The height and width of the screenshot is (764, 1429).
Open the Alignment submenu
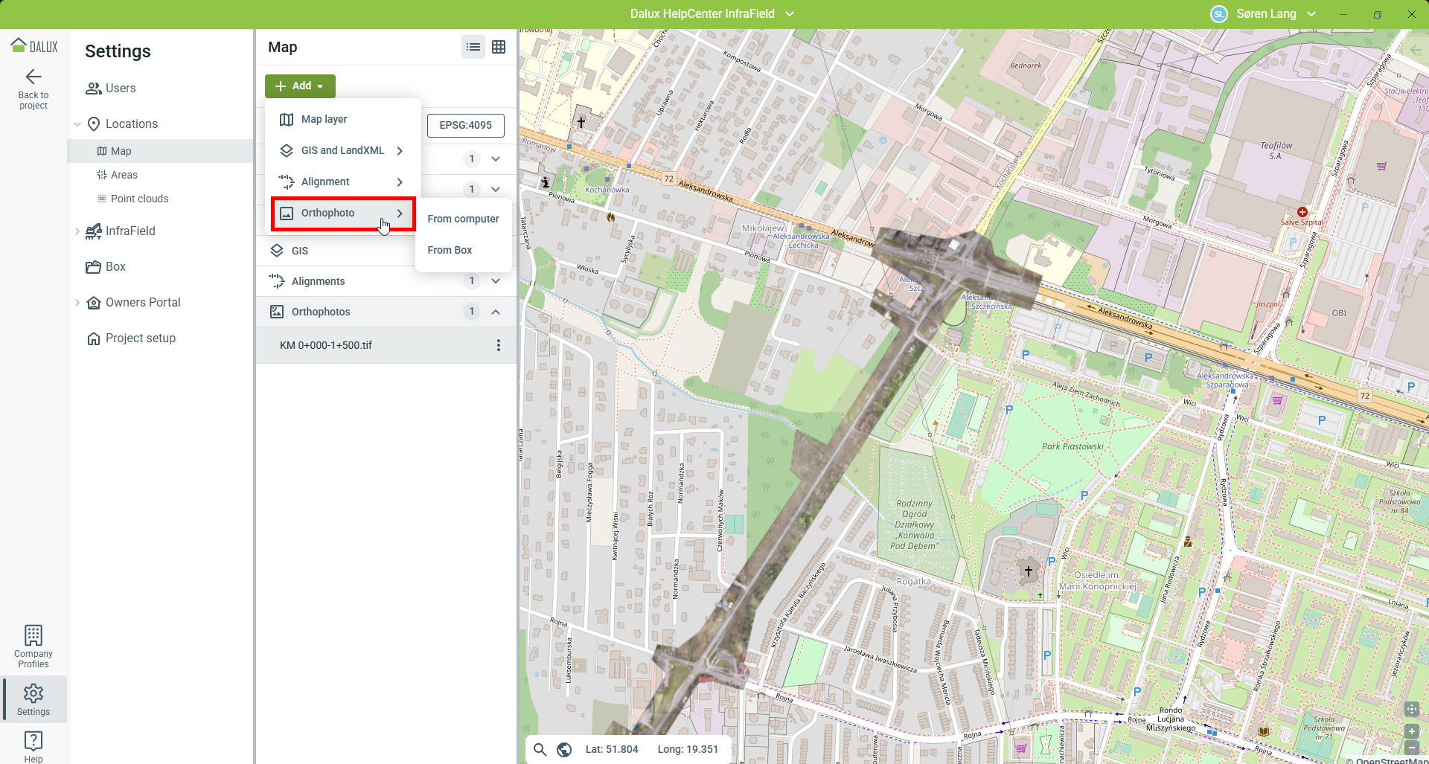[342, 182]
